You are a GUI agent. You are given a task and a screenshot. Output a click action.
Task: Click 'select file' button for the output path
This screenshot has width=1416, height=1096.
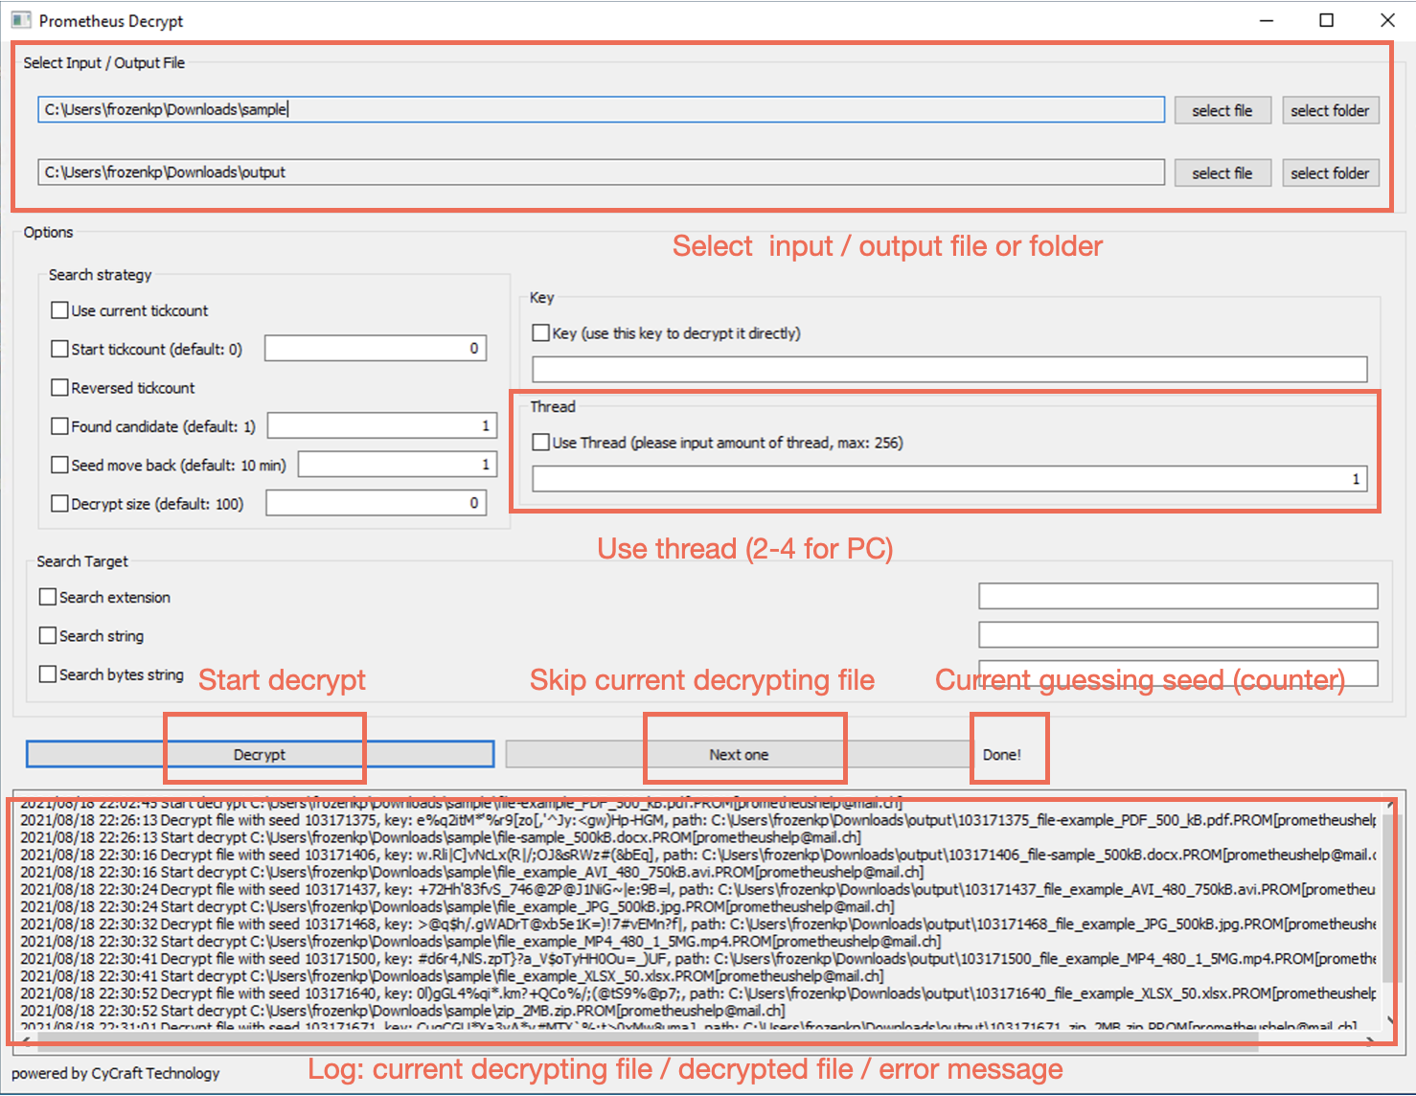click(1222, 173)
